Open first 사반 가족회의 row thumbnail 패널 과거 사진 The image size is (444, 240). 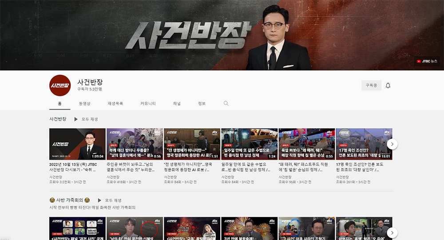(77, 228)
